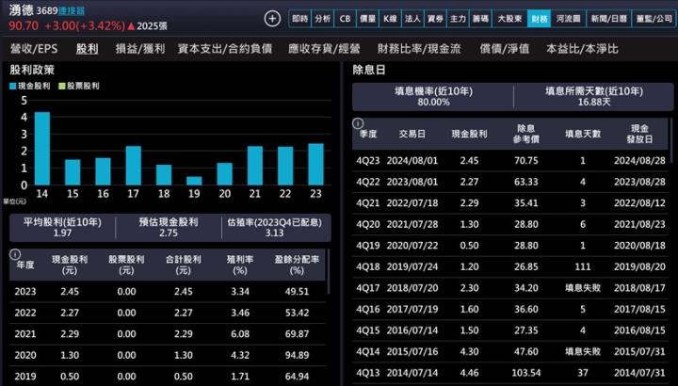
Task: Select the 股利 sub-tab
Action: click(x=87, y=49)
